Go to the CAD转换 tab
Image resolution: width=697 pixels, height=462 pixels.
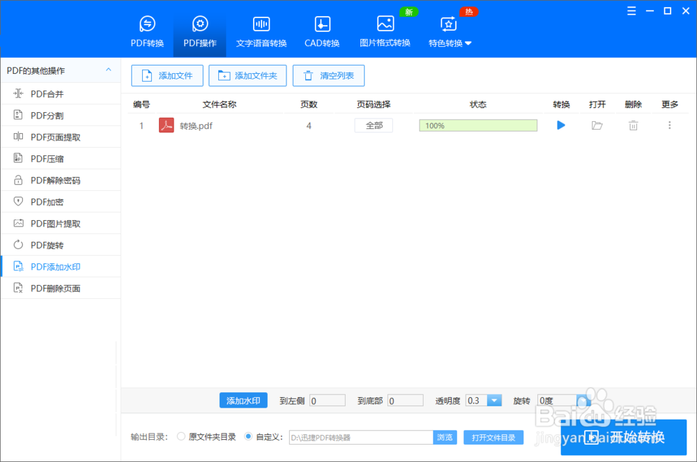[322, 31]
